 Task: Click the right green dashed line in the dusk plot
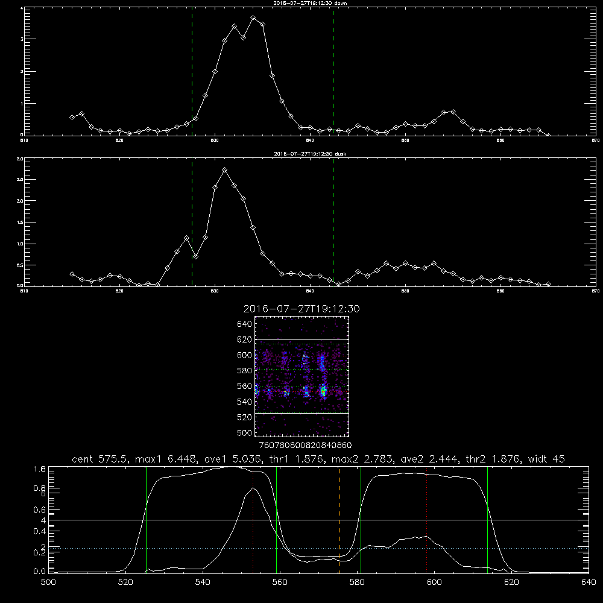(333, 223)
